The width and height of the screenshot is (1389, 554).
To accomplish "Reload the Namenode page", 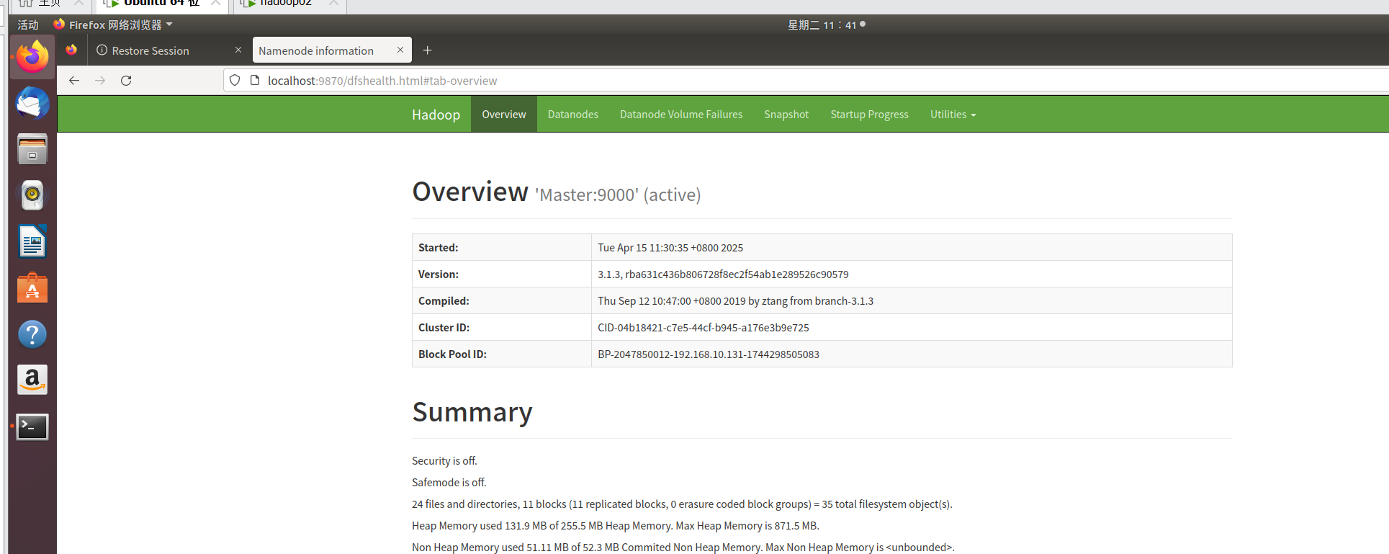I will (x=126, y=81).
